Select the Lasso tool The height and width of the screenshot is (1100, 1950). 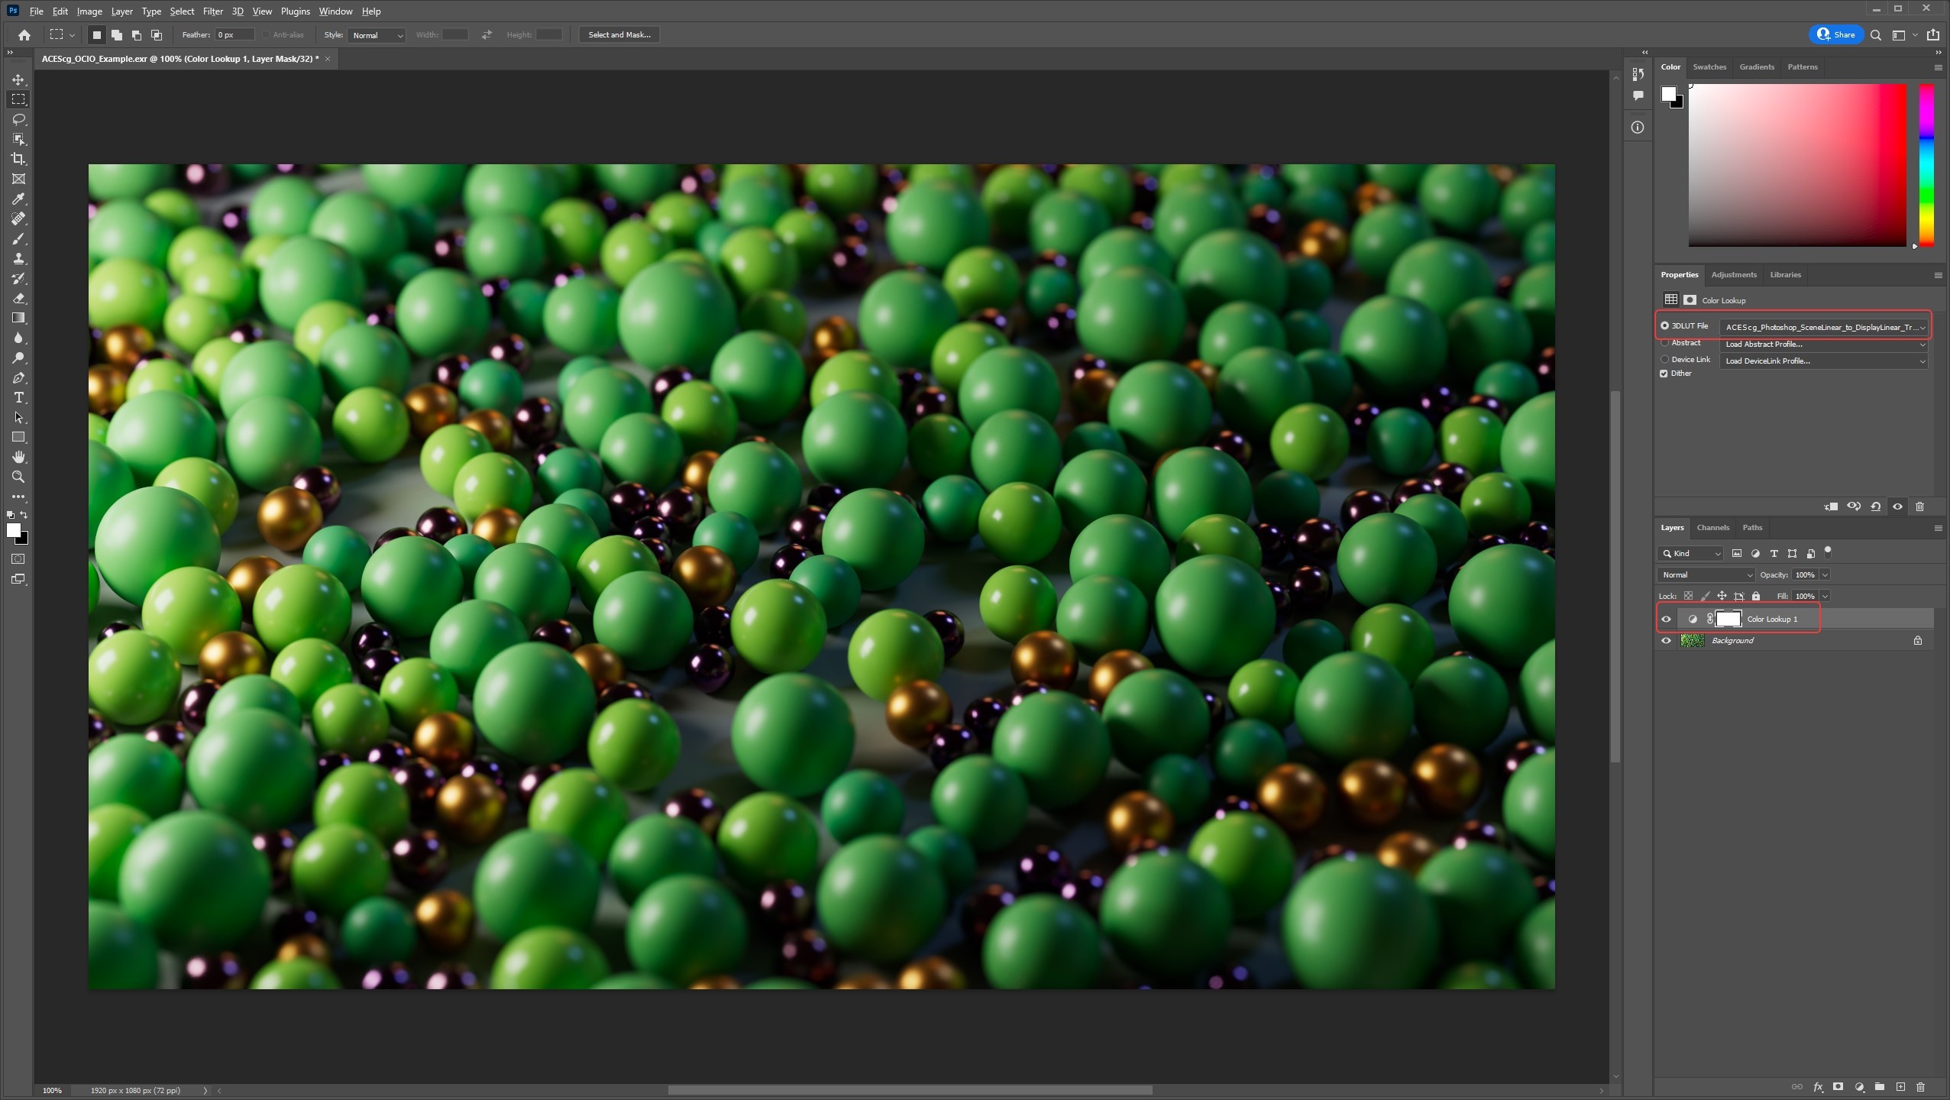(x=18, y=119)
